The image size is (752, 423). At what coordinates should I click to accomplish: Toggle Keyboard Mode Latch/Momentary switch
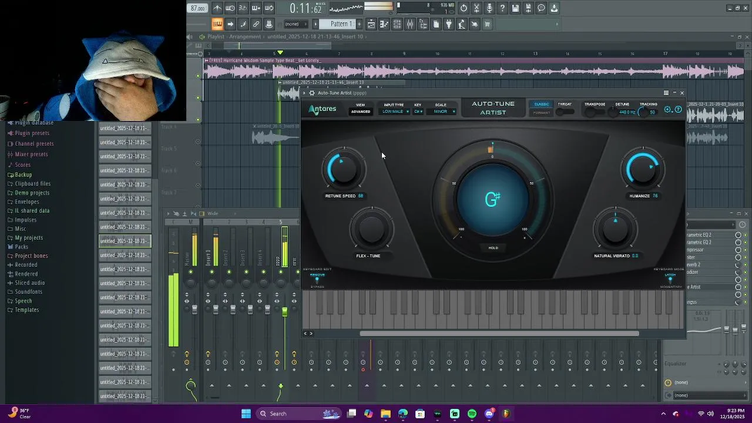pos(670,280)
